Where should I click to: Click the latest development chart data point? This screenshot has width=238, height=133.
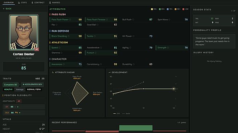pos(174,89)
